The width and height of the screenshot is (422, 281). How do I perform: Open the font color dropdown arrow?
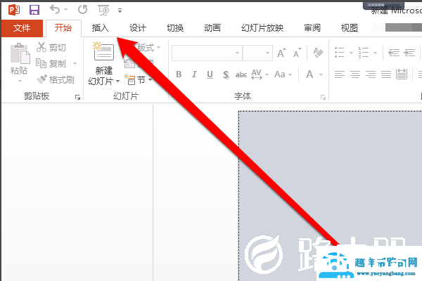tap(321, 74)
